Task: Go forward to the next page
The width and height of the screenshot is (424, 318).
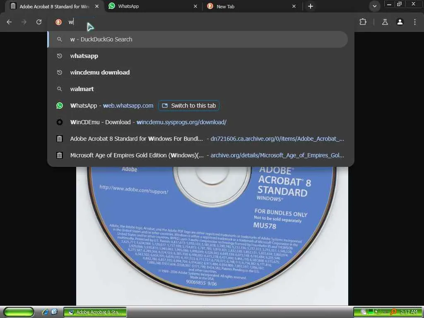Action: 24,22
